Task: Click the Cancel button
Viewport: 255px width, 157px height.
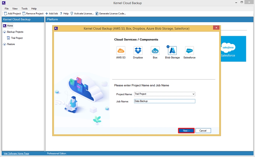Action: (203, 131)
